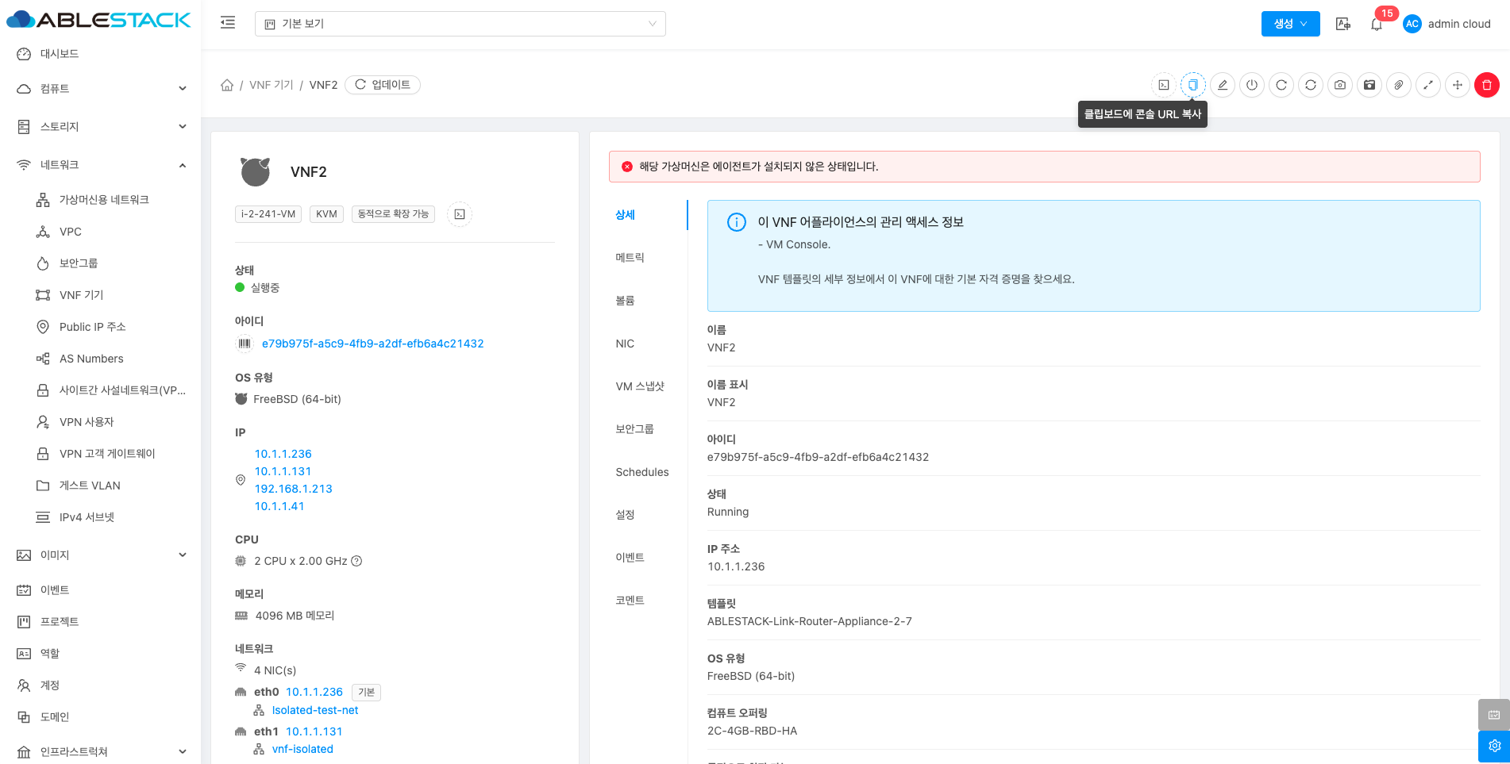Open the NIC tab
This screenshot has width=1510, height=764.
click(625, 344)
